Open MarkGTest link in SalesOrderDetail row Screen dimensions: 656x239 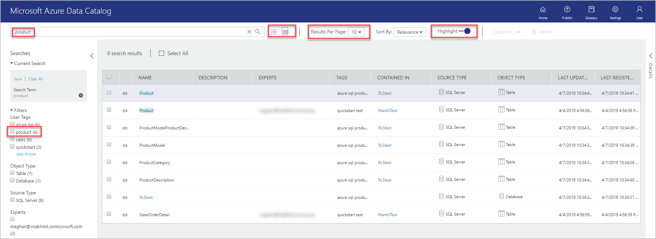[387, 215]
